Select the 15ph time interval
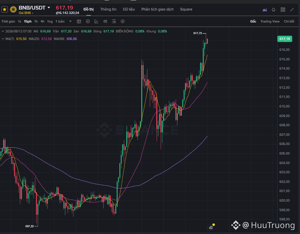300x234 pixels. [x=28, y=21]
